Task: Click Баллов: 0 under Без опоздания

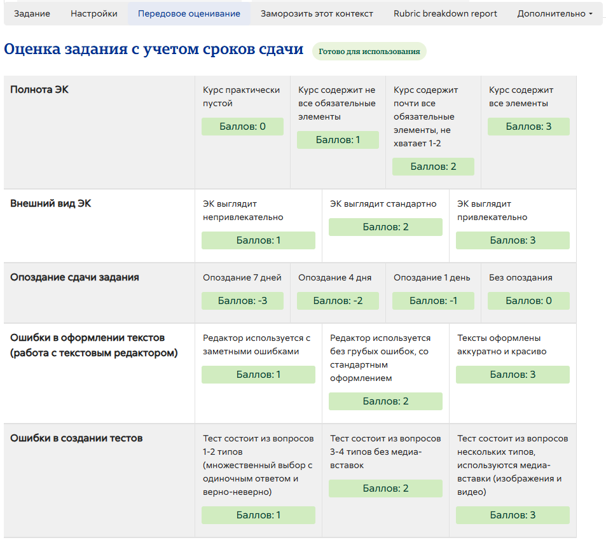Action: coord(528,301)
